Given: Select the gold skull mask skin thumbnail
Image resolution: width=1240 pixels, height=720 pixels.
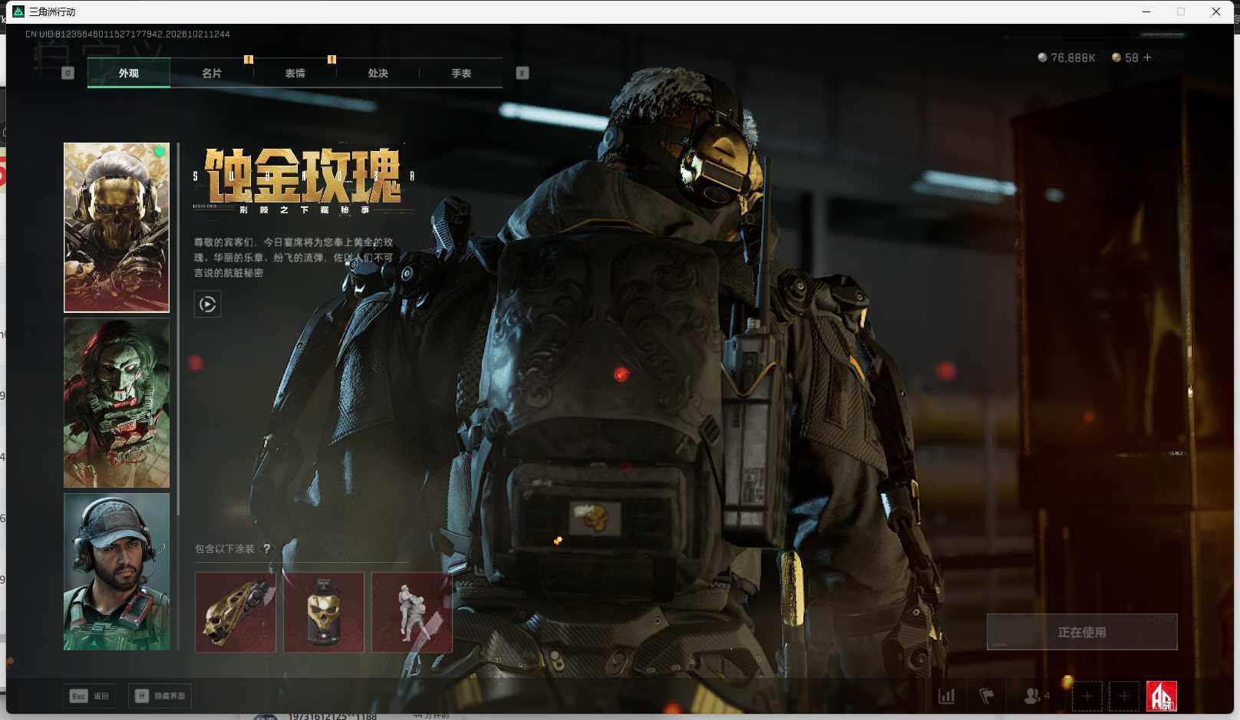Looking at the screenshot, I should click(117, 227).
